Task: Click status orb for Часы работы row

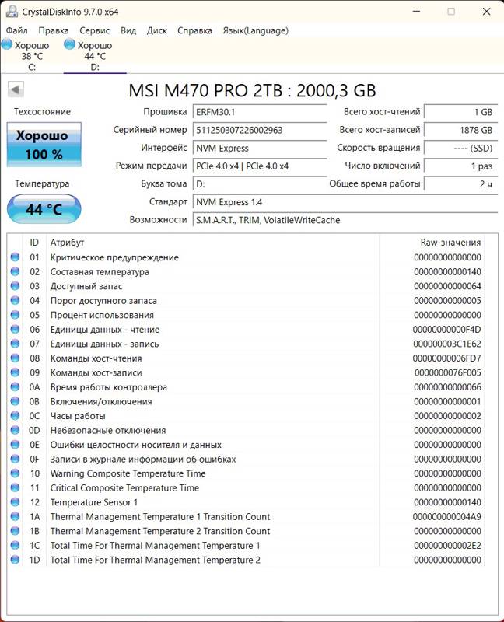Action: 16,416
